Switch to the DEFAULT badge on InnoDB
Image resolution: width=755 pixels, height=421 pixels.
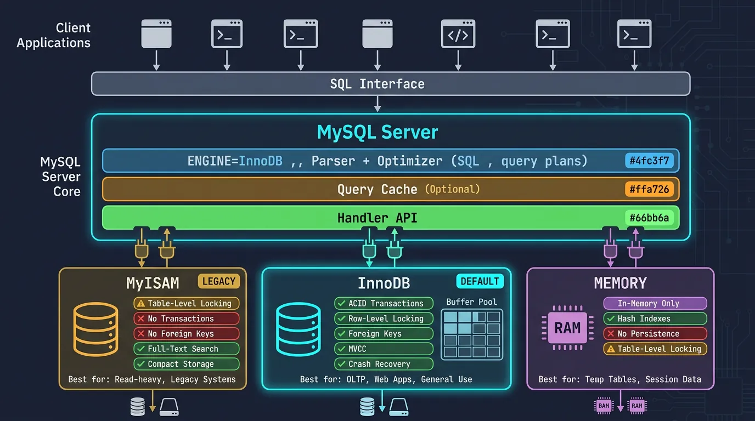(x=480, y=281)
